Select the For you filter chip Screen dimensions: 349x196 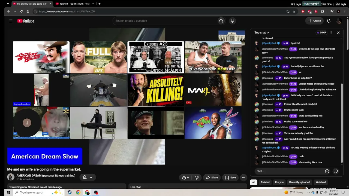[279, 182]
